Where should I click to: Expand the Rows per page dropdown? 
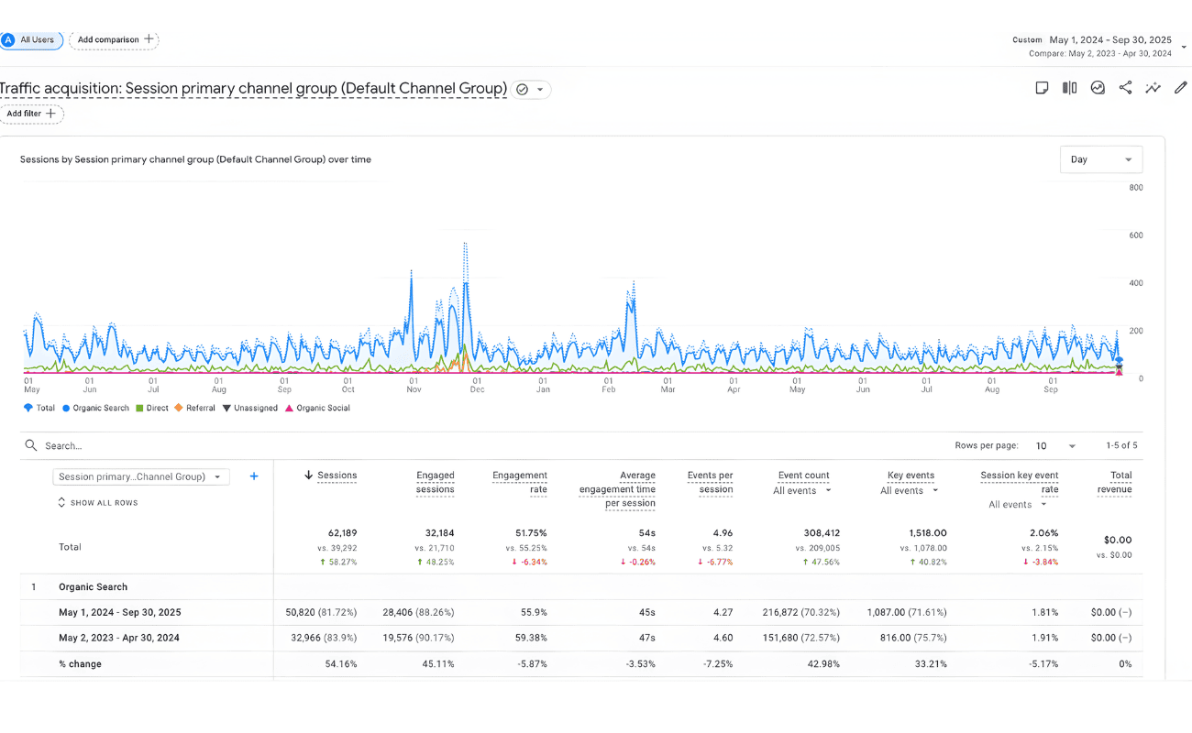coord(1055,446)
